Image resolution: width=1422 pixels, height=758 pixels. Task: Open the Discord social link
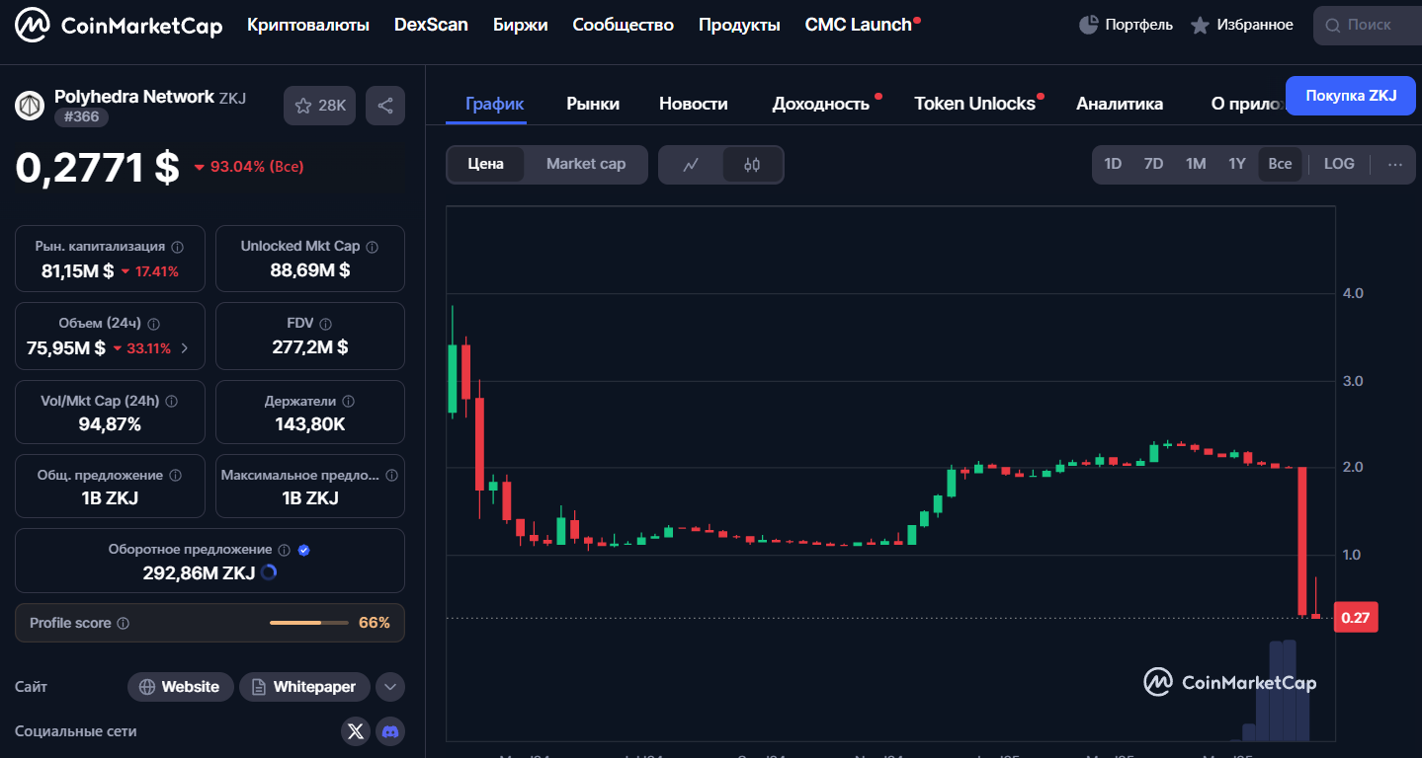pos(390,731)
